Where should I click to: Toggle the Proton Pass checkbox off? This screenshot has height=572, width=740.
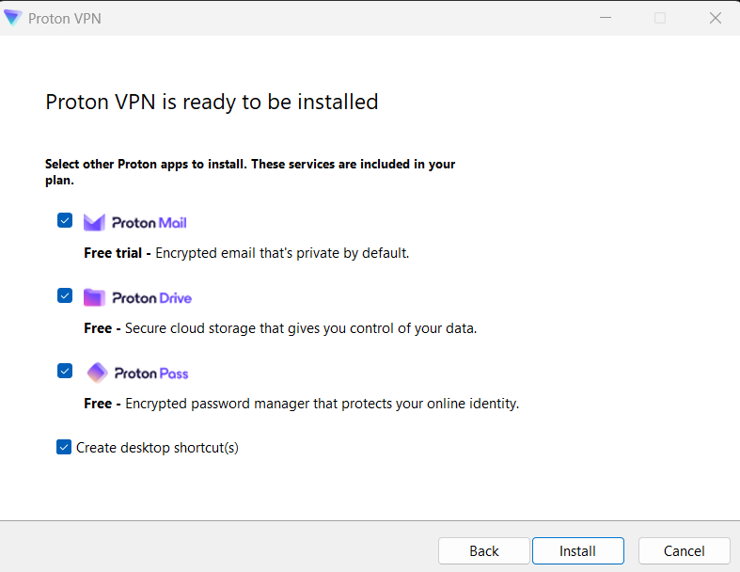coord(65,371)
